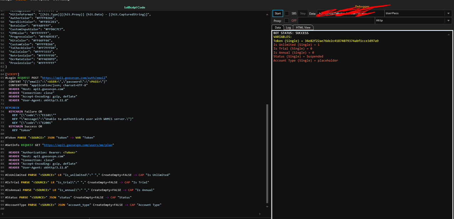Select the Is Trial (Single) = 0 line
The width and height of the screenshot is (454, 219).
tap(293, 49)
